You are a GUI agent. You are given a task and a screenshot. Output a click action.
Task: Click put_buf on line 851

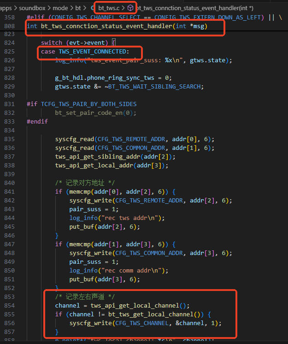click(82, 279)
